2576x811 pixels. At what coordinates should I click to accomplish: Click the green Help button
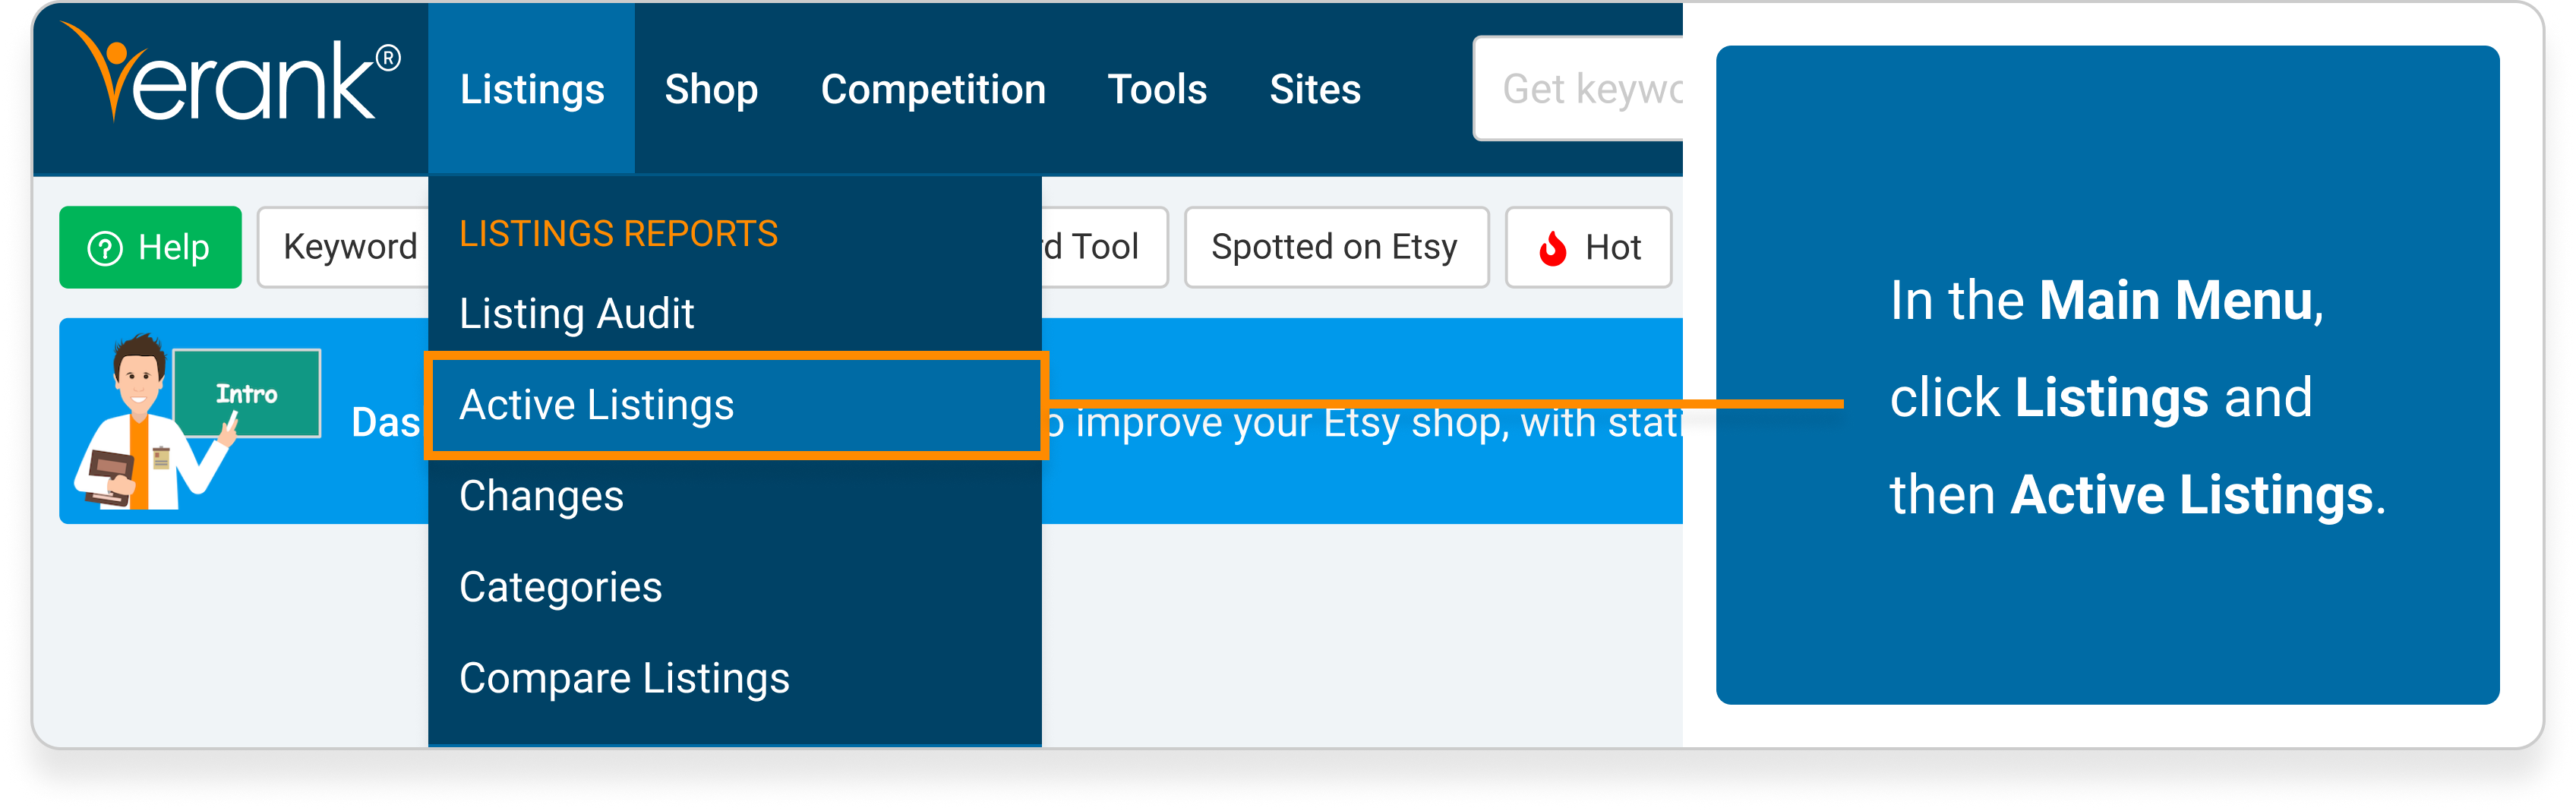click(150, 247)
